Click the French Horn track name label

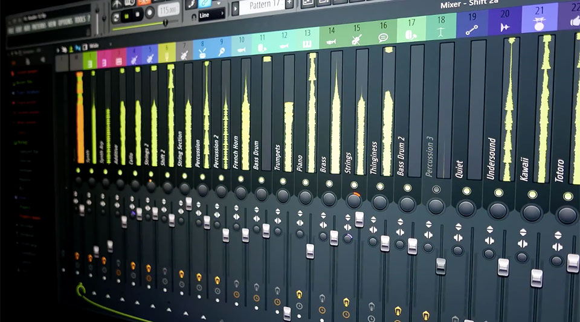click(x=235, y=152)
